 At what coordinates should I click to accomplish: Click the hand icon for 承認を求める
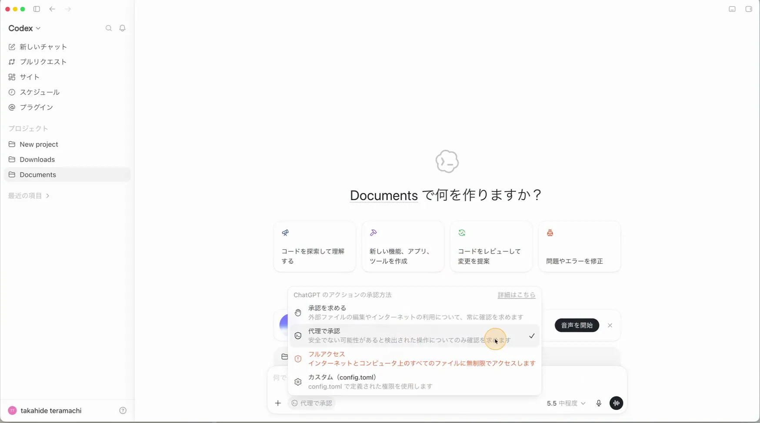pyautogui.click(x=298, y=313)
